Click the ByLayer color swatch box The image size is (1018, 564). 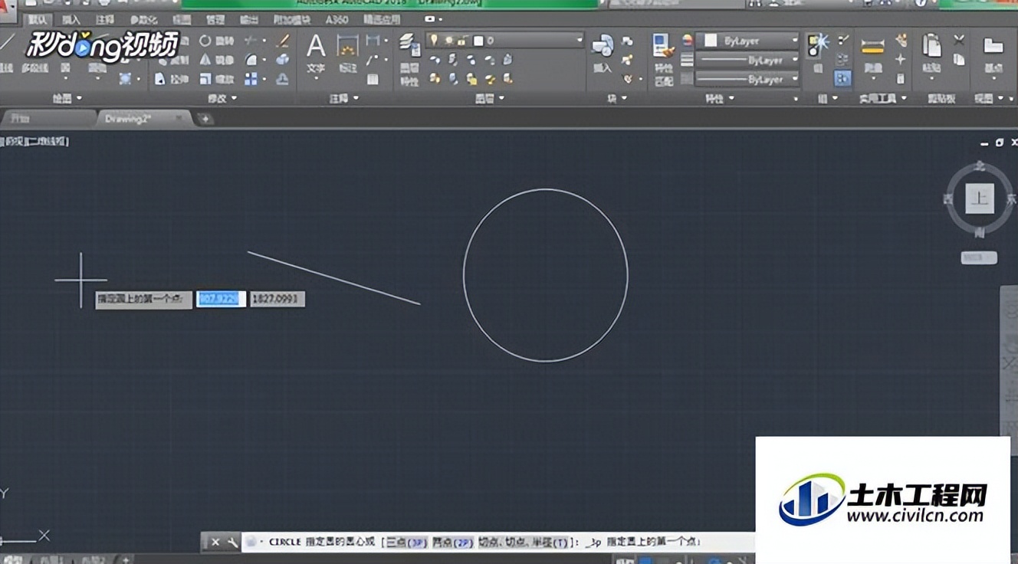click(x=711, y=40)
